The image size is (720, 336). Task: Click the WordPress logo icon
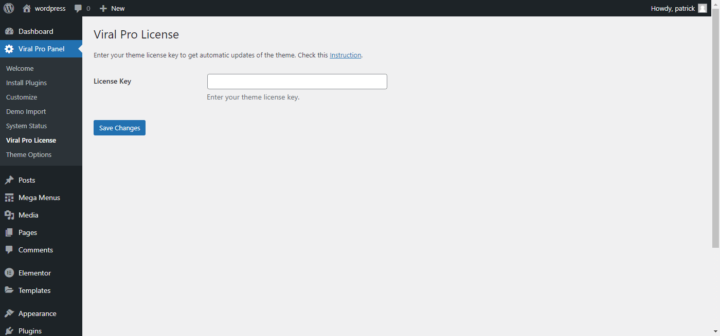pos(9,8)
